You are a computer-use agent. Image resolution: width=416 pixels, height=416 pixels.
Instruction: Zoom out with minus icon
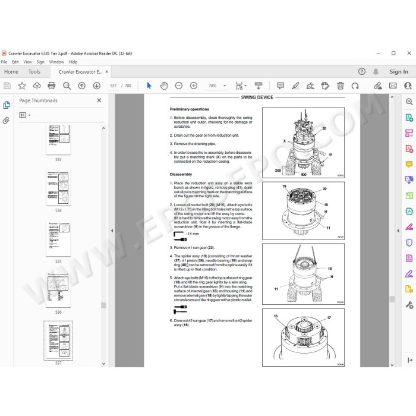tap(179, 86)
